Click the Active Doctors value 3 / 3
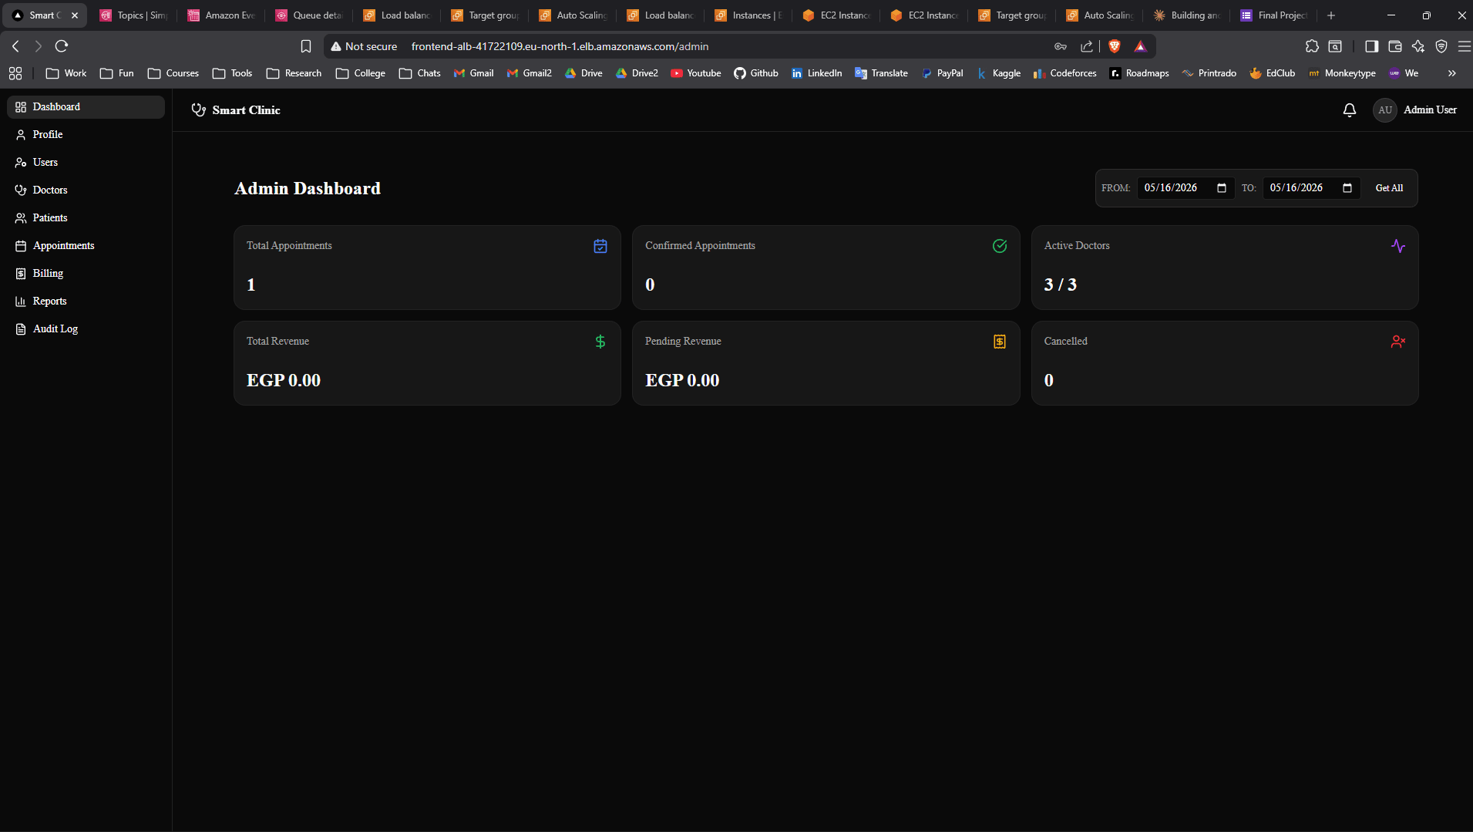This screenshot has width=1473, height=832. pyautogui.click(x=1060, y=285)
